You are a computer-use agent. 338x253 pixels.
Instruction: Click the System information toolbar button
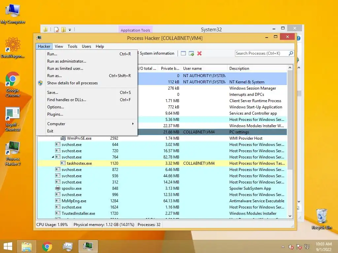click(156, 53)
